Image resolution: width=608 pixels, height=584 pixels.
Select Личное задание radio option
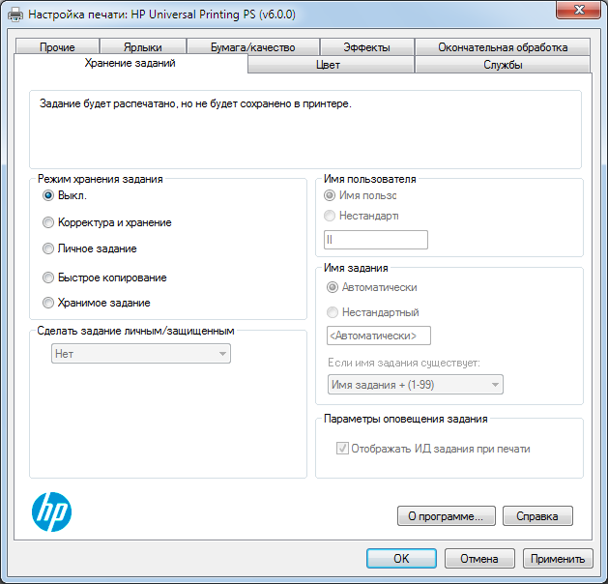pyautogui.click(x=48, y=248)
